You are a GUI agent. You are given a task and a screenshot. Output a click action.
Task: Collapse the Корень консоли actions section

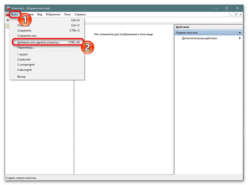click(240, 33)
